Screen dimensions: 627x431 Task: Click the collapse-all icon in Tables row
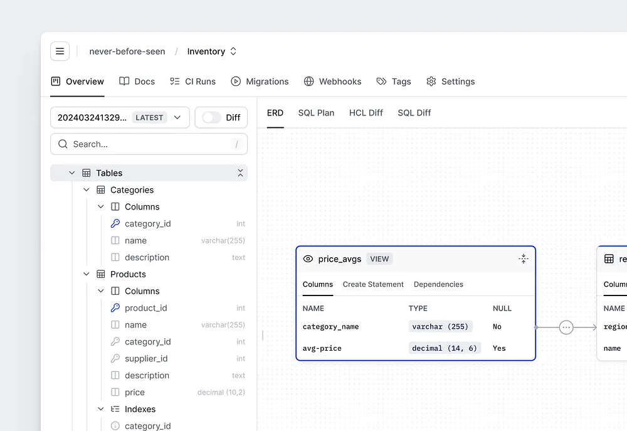[x=240, y=173]
